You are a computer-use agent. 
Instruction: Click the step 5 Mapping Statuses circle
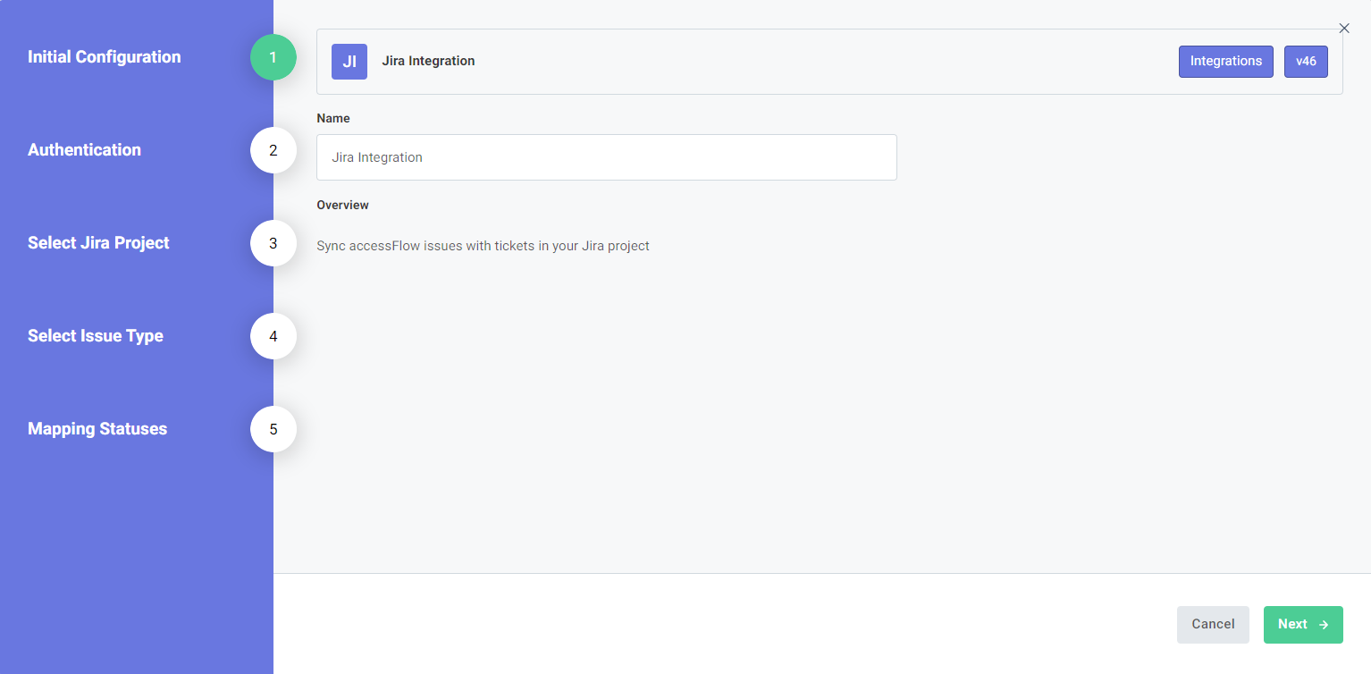[273, 429]
